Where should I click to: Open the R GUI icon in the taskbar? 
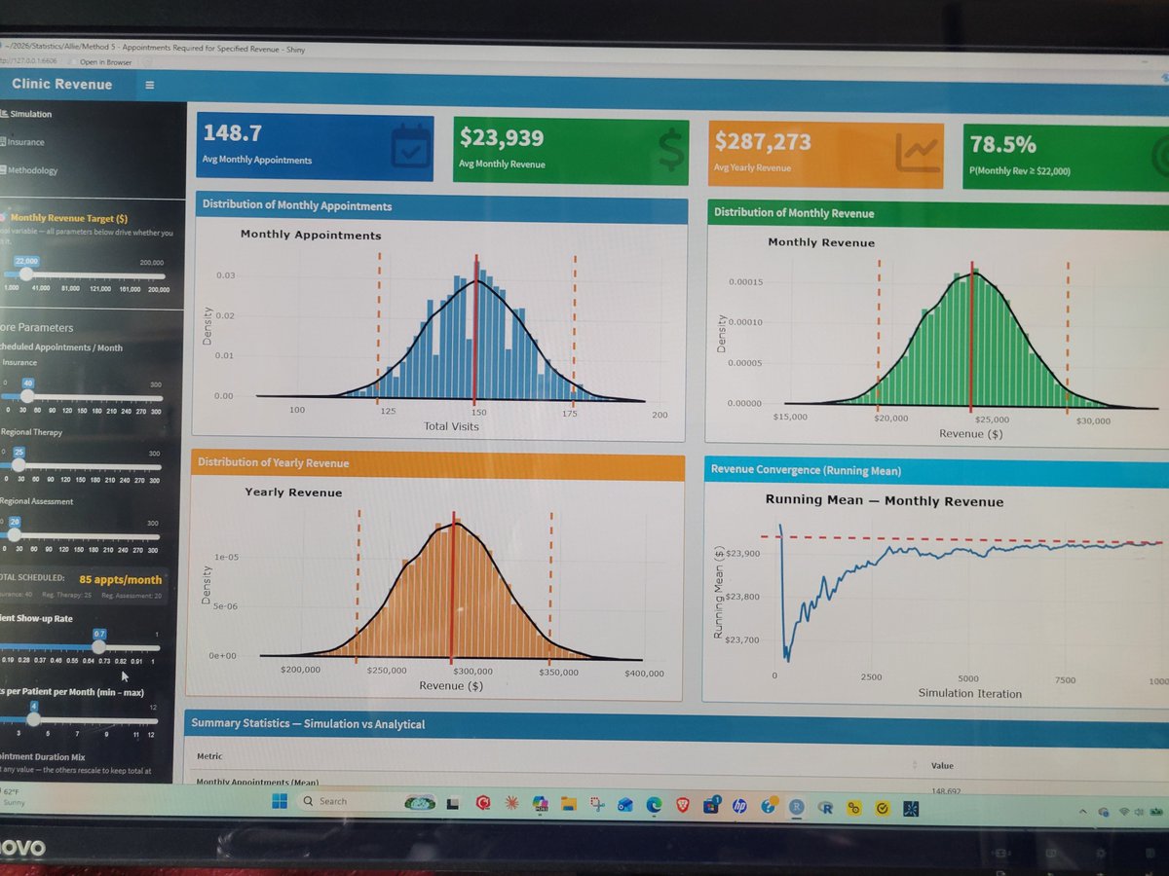pyautogui.click(x=826, y=808)
